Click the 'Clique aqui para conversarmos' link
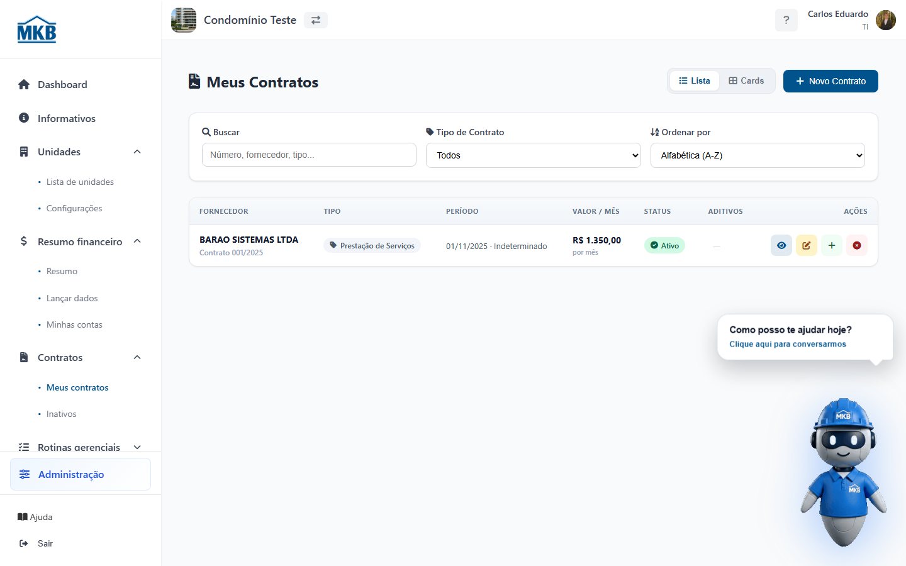The height and width of the screenshot is (566, 906). [x=788, y=344]
